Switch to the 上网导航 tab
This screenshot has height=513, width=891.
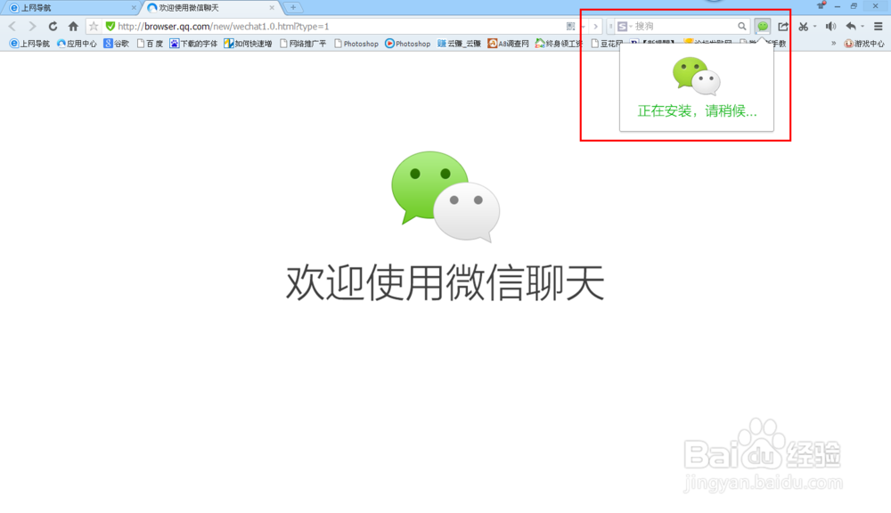coord(69,8)
